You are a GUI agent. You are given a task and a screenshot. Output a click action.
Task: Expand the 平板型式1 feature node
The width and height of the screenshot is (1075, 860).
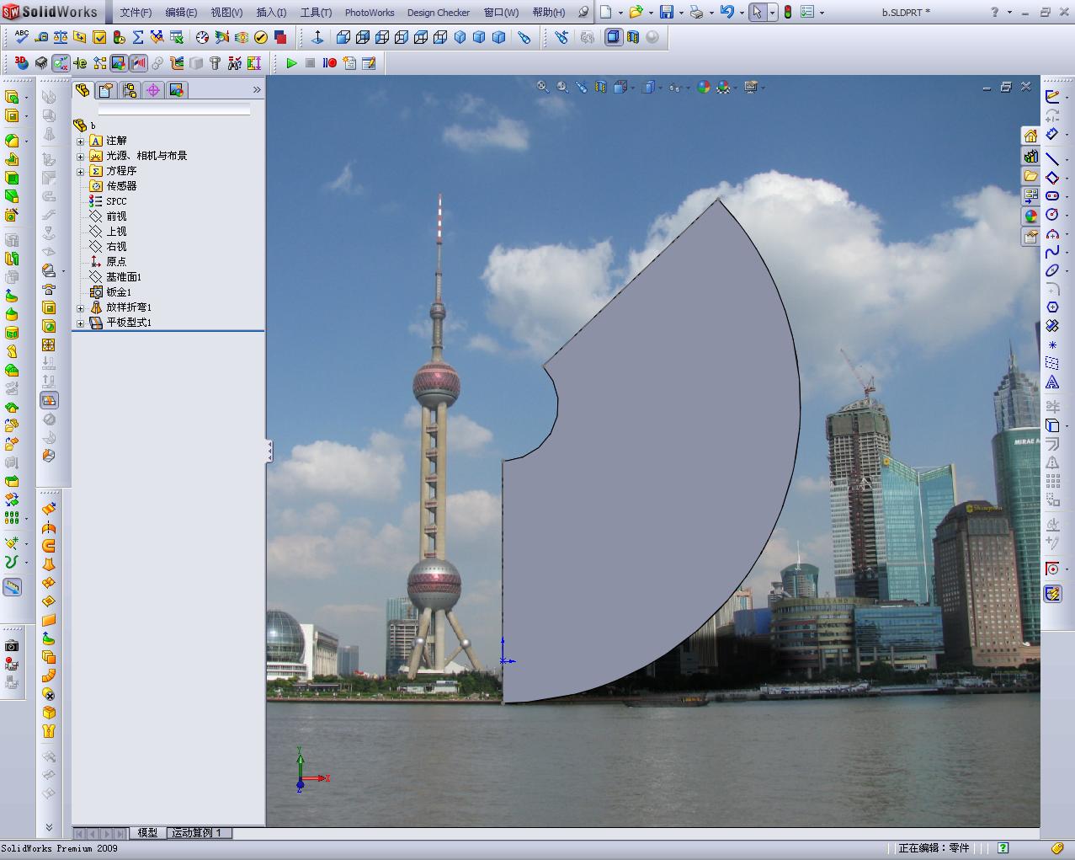pyautogui.click(x=81, y=323)
